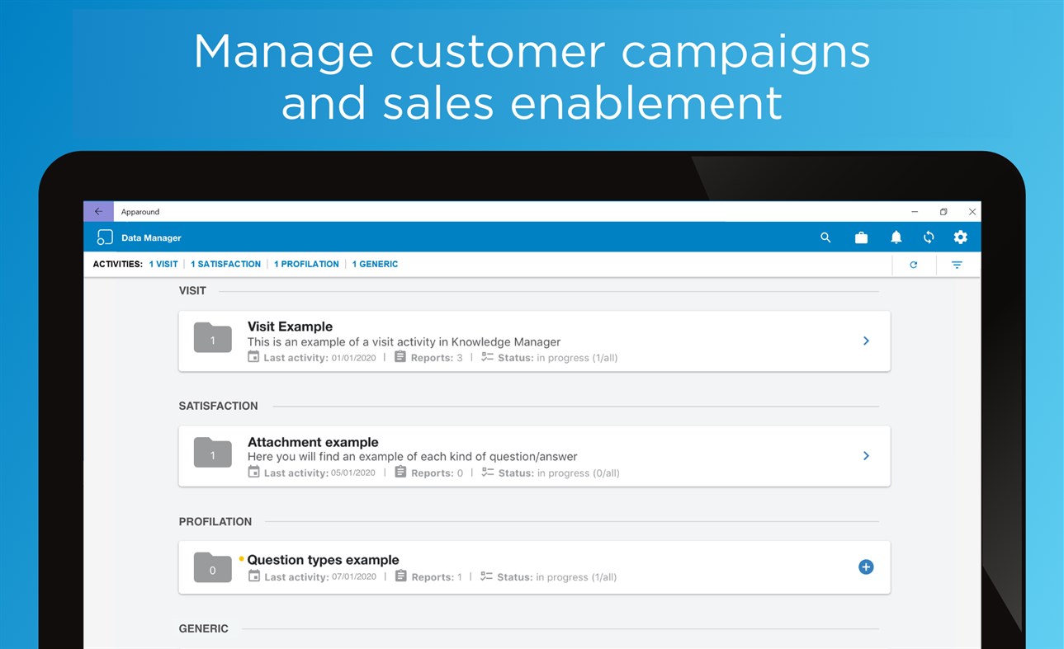
Task: Select the 1 PROFILATION filter tab
Action: click(x=306, y=264)
